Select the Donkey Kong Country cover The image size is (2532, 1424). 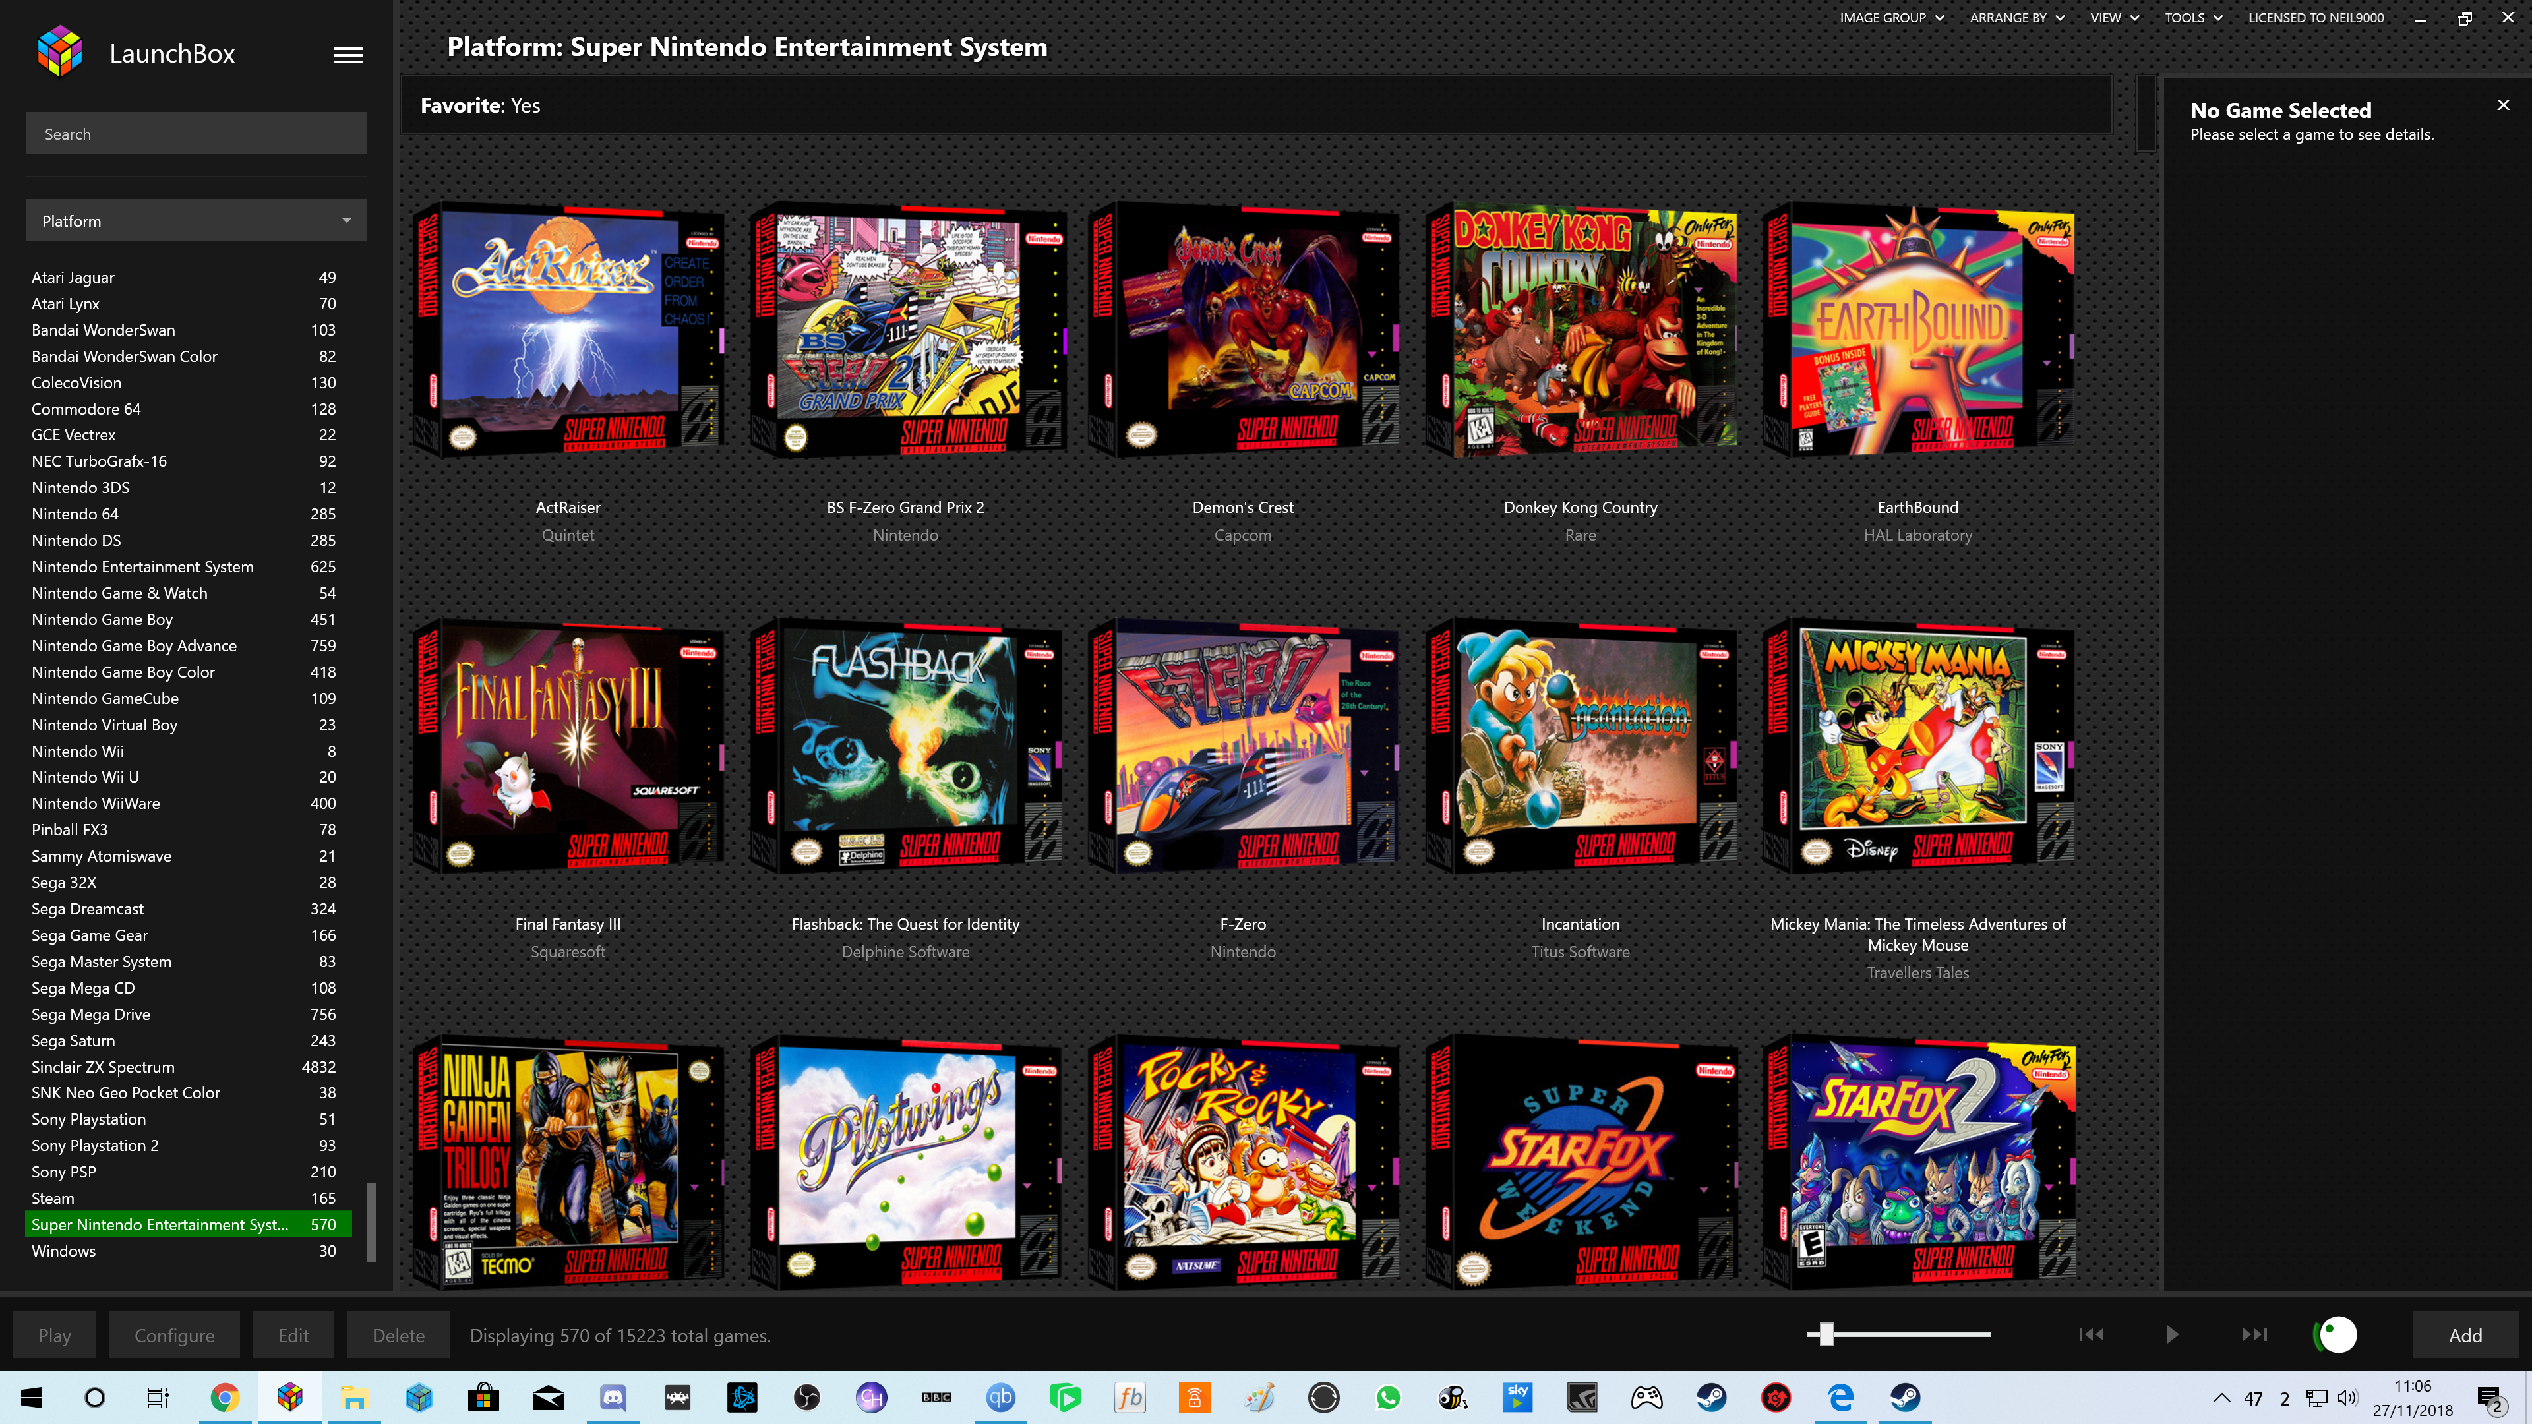pyautogui.click(x=1581, y=330)
